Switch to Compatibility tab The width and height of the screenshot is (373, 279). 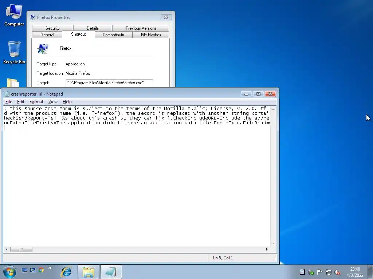(113, 35)
